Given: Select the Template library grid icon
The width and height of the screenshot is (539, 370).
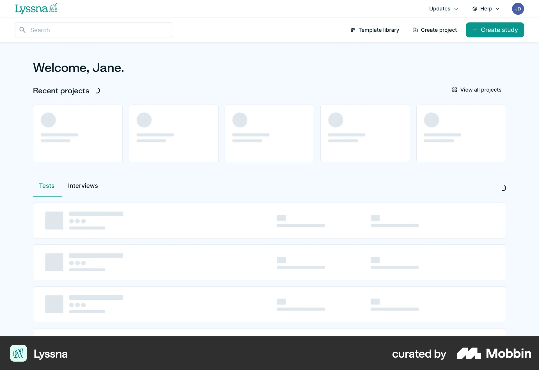Looking at the screenshot, I should pos(353,30).
